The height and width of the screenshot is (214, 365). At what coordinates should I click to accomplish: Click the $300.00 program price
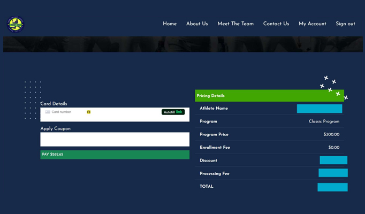click(x=331, y=134)
